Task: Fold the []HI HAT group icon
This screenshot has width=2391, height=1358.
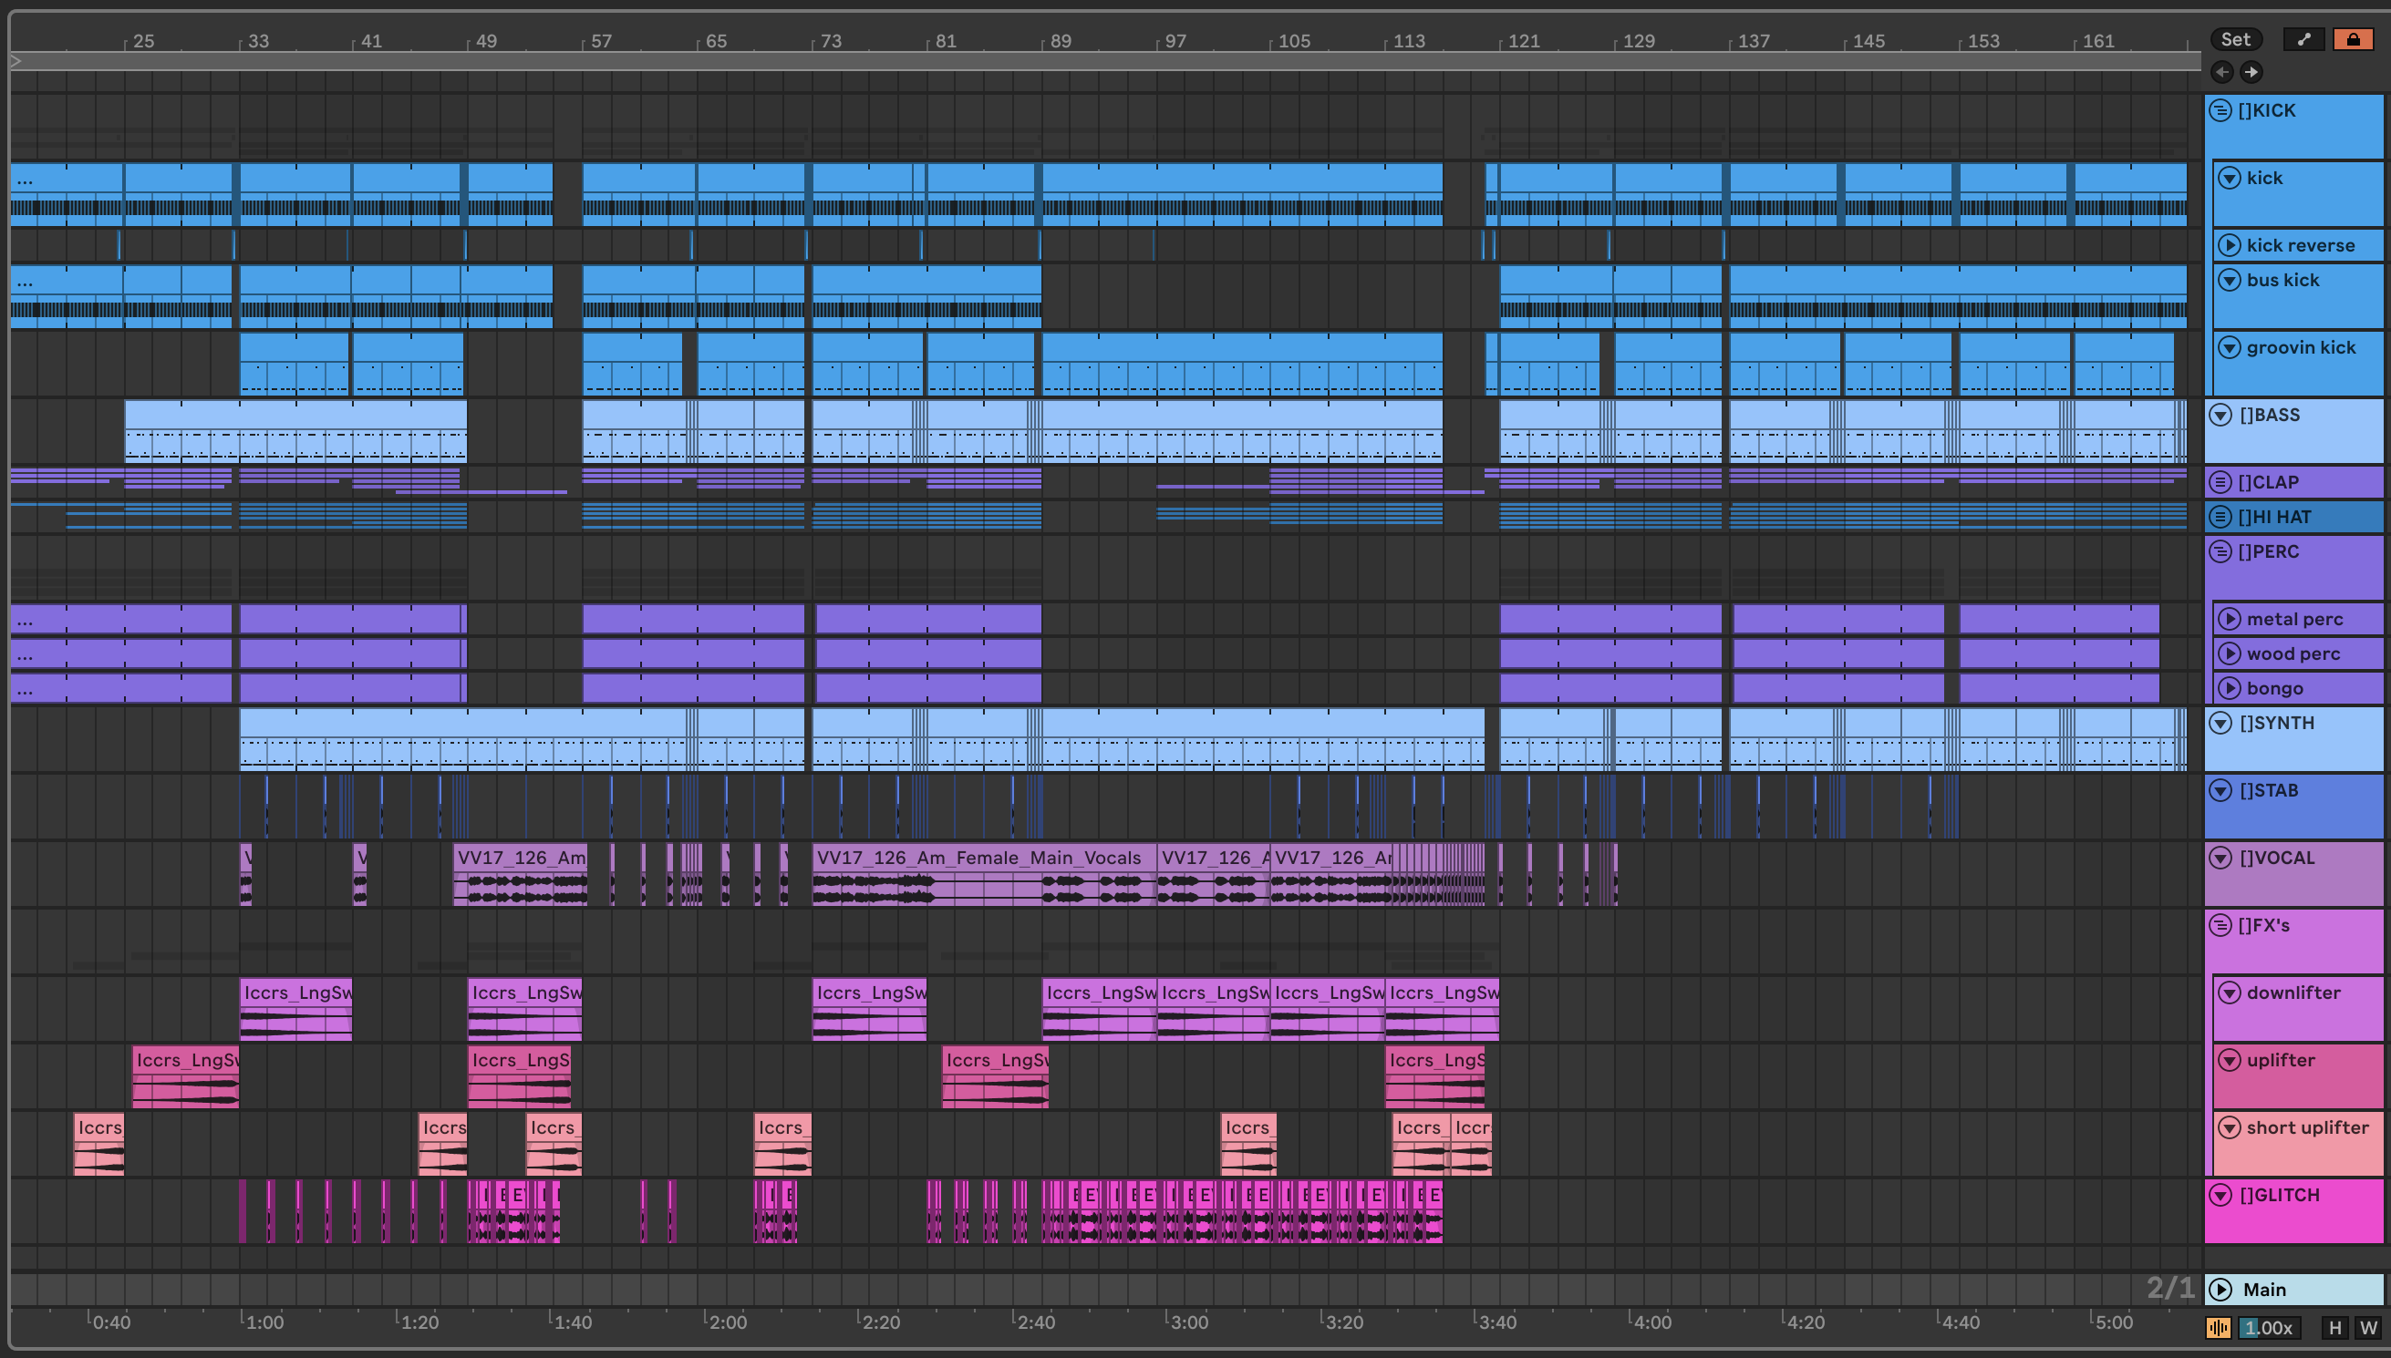Action: 2220,517
